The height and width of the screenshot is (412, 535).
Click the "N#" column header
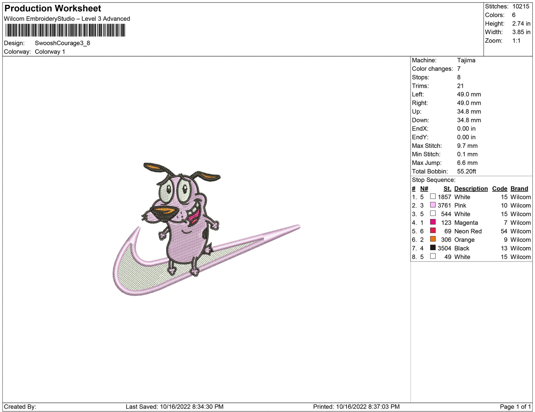click(424, 189)
